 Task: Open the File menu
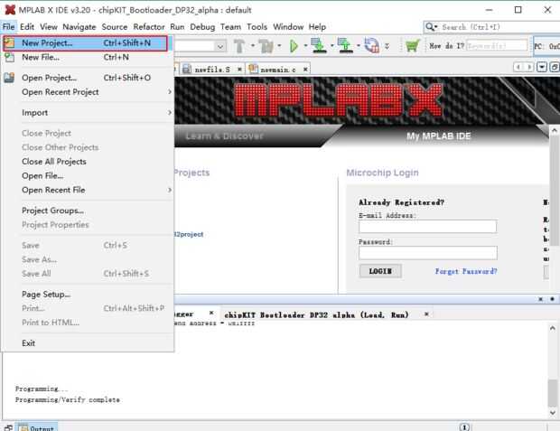pyautogui.click(x=8, y=27)
